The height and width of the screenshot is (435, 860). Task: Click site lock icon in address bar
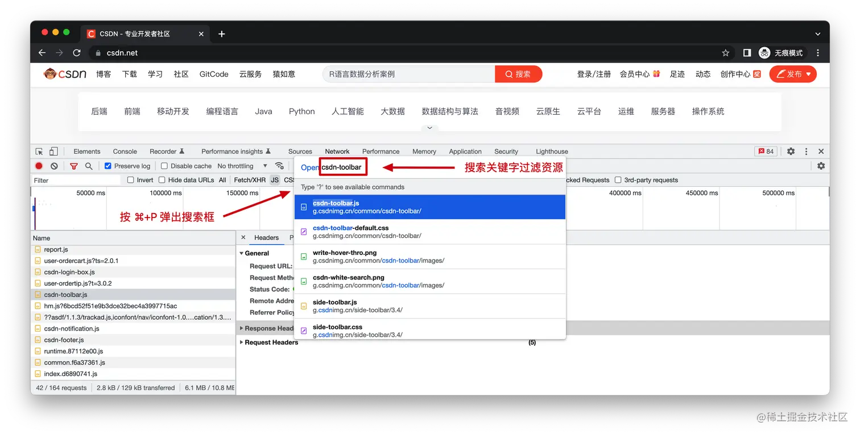(x=98, y=53)
